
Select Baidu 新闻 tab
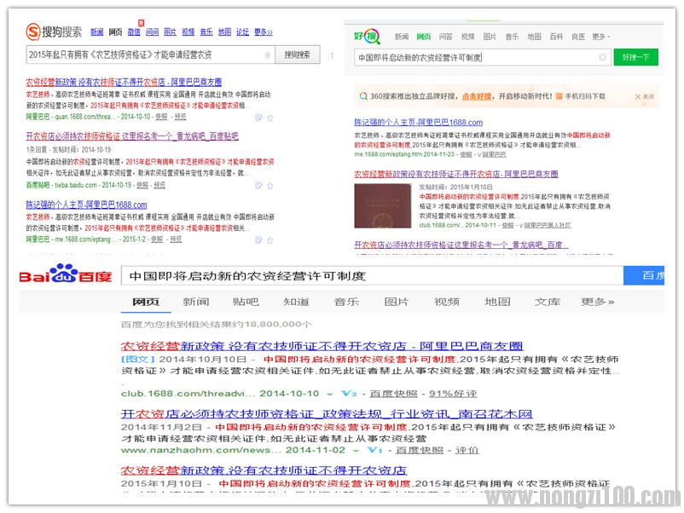(196, 302)
